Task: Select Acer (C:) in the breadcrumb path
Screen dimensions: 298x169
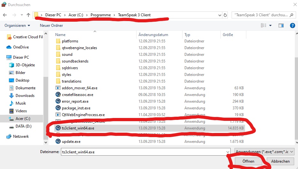Action: click(x=76, y=15)
